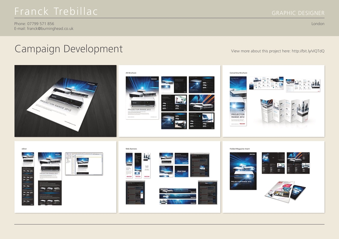Click the A4 Brochure front cover image
339x239 pixels.
click(142, 98)
